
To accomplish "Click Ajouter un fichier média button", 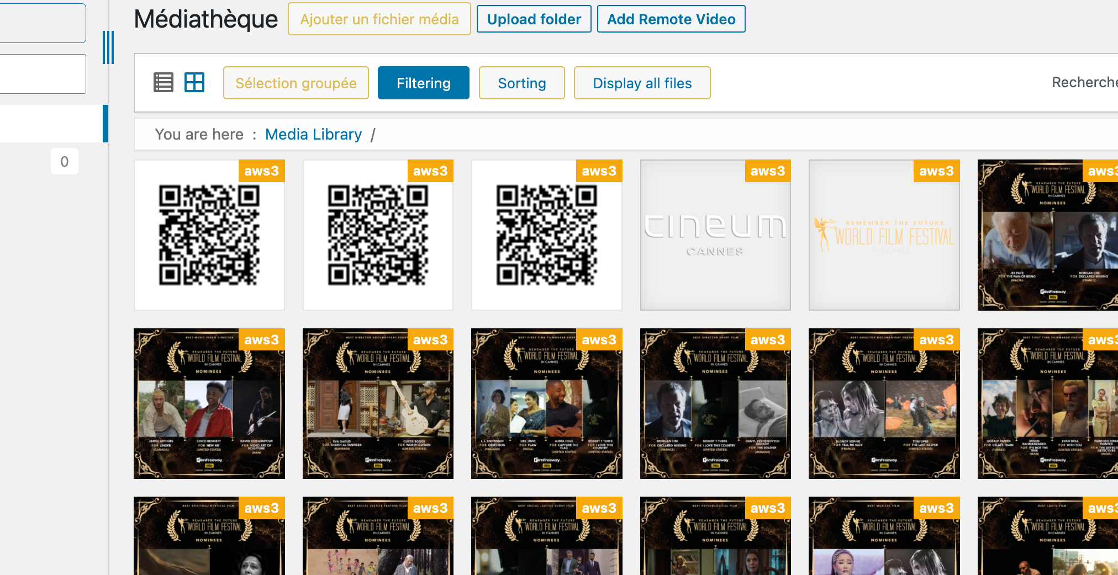I will 379,19.
